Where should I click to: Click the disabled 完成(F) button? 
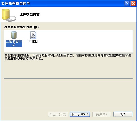pyautogui.click(x=102, y=114)
